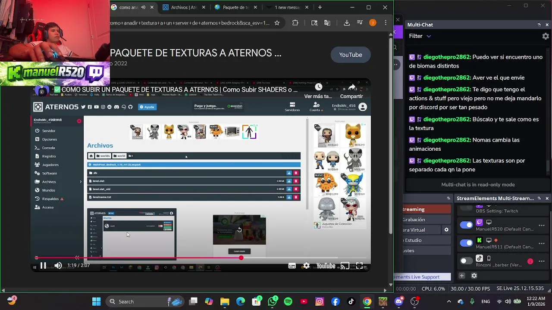Click red info icon on Rinconi_barber row
This screenshot has height=310, width=552.
point(530,261)
